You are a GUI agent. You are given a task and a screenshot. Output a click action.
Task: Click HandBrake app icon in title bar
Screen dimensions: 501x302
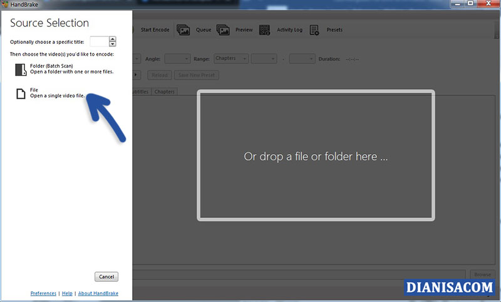coord(5,4)
